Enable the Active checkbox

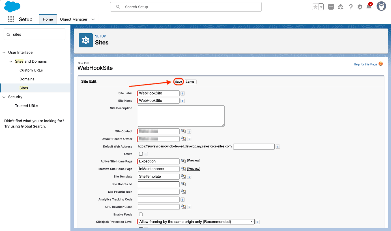[141, 154]
